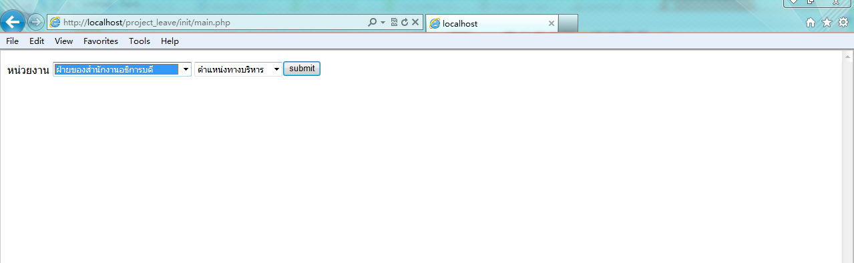Open the File menu

pos(12,41)
